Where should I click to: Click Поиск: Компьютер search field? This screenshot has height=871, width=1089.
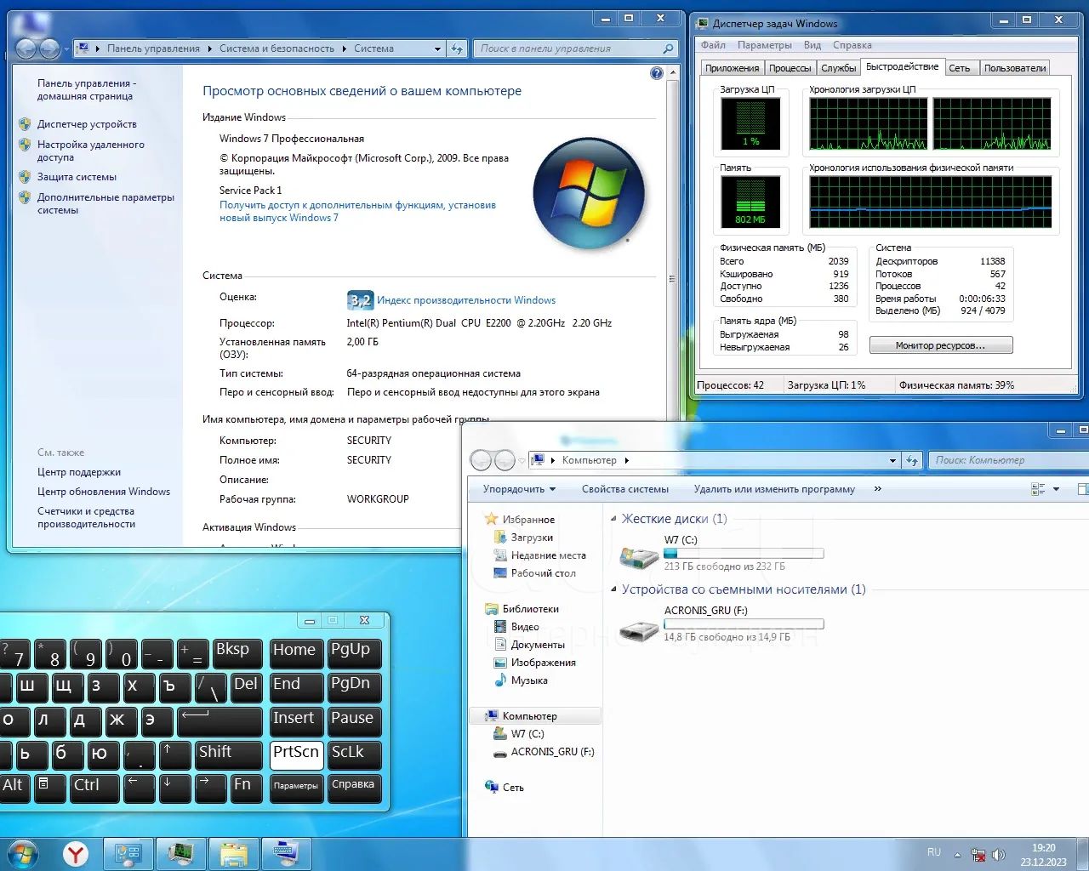click(1008, 460)
